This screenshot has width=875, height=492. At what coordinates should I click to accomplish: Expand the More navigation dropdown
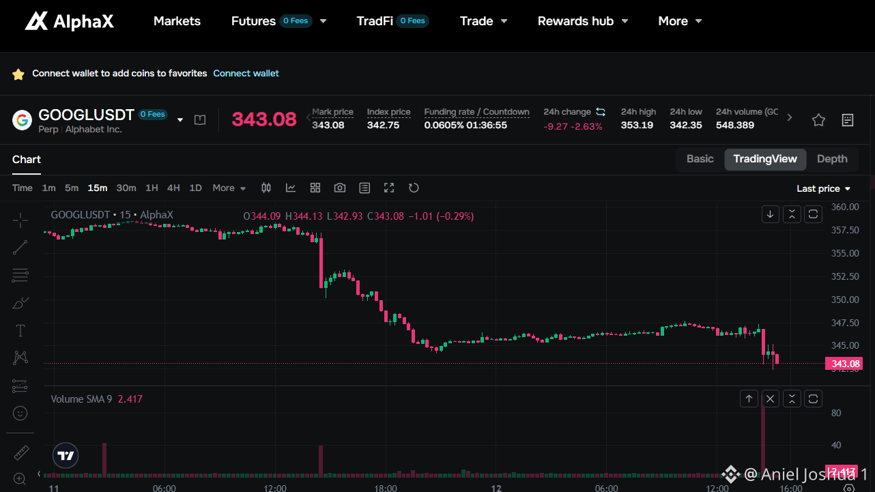[698, 21]
